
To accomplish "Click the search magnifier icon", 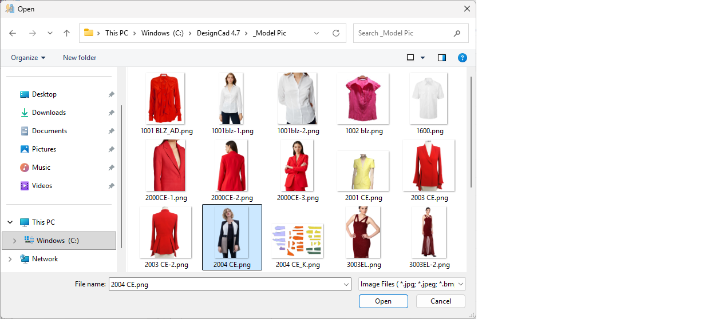I will [457, 33].
